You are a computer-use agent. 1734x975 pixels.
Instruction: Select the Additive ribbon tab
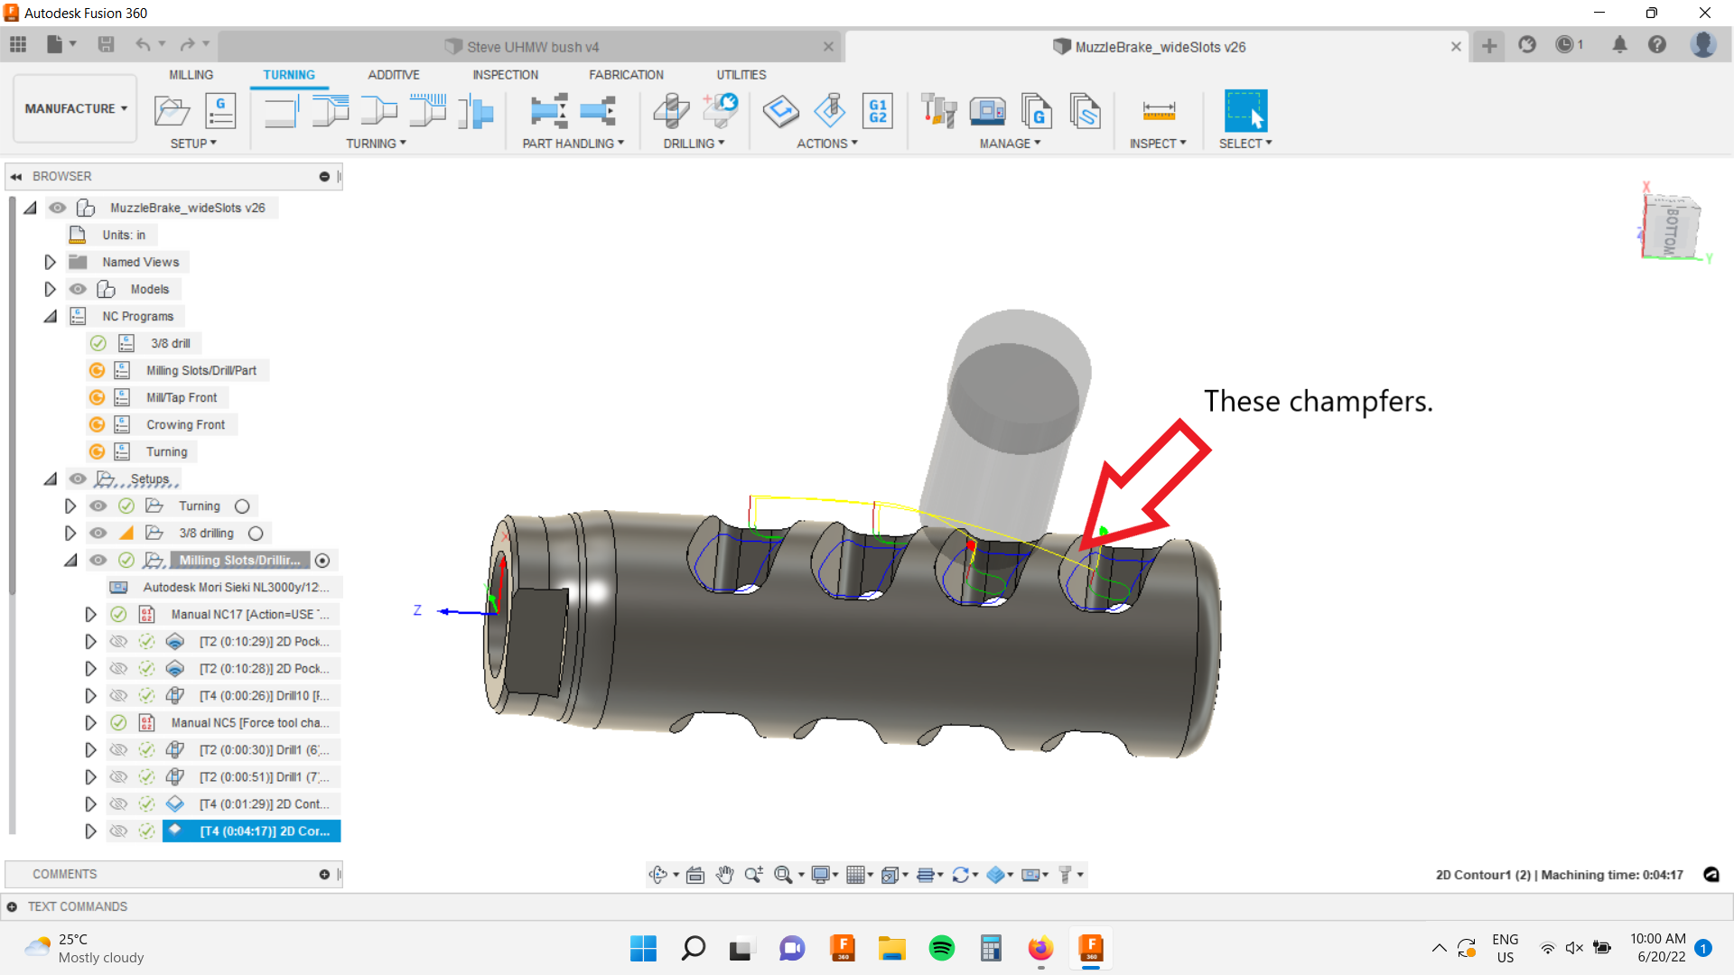pos(393,74)
